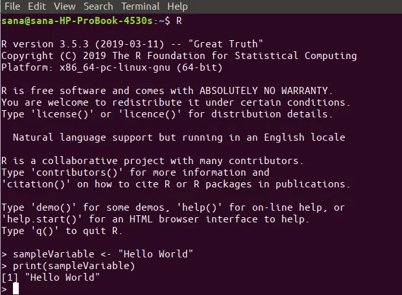Click the sampleVariable assignment command line

pyautogui.click(x=97, y=254)
